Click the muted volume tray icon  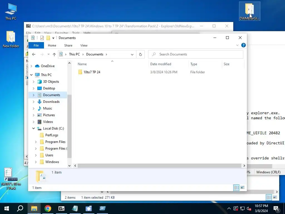pyautogui.click(x=249, y=208)
